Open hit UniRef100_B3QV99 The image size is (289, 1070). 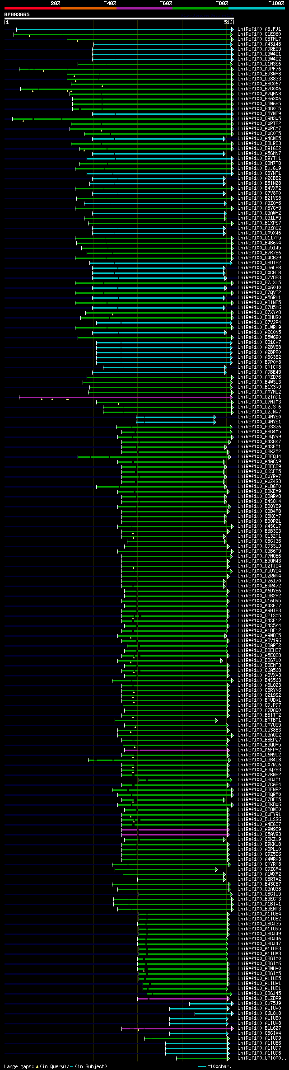point(259,436)
